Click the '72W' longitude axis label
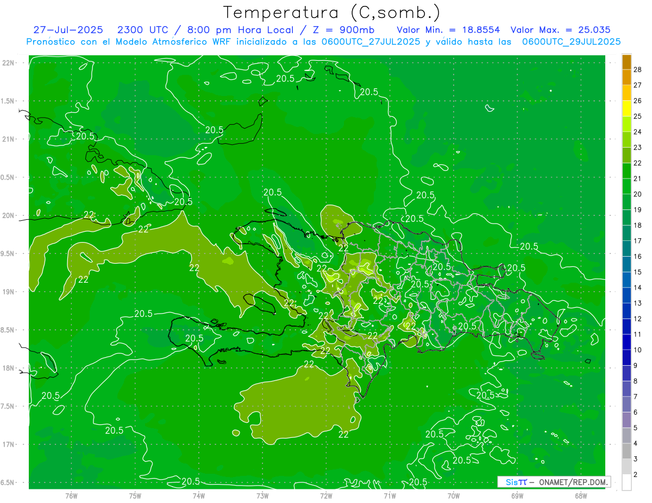This screenshot has width=652, height=503. point(327,495)
